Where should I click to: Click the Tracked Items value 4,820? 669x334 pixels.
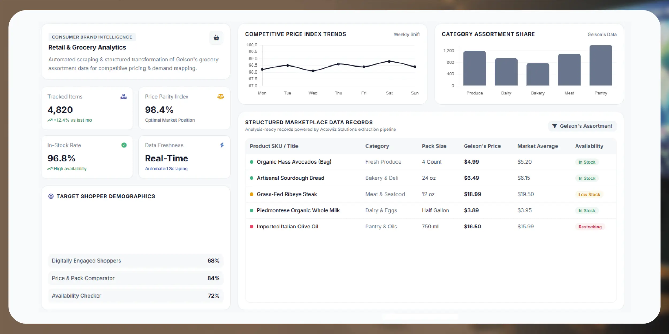tap(60, 110)
